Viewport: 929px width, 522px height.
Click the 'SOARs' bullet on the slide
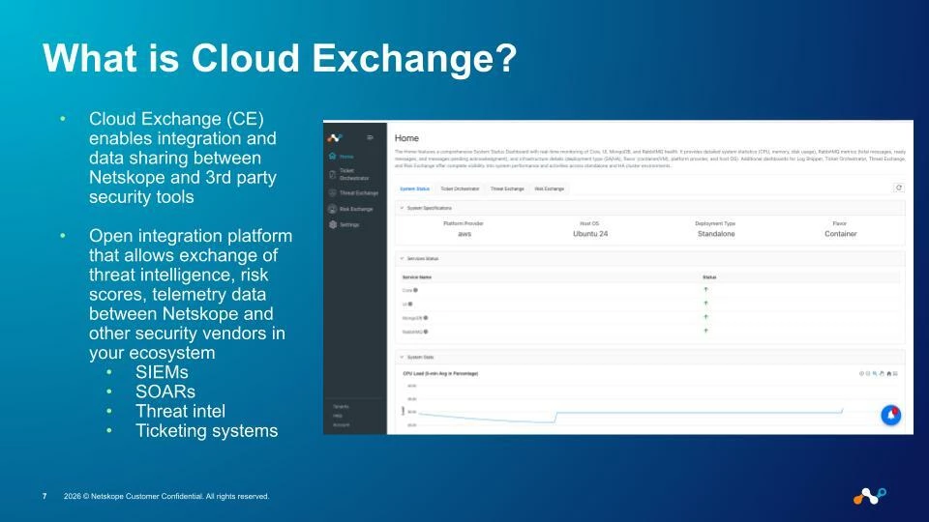[x=165, y=391]
